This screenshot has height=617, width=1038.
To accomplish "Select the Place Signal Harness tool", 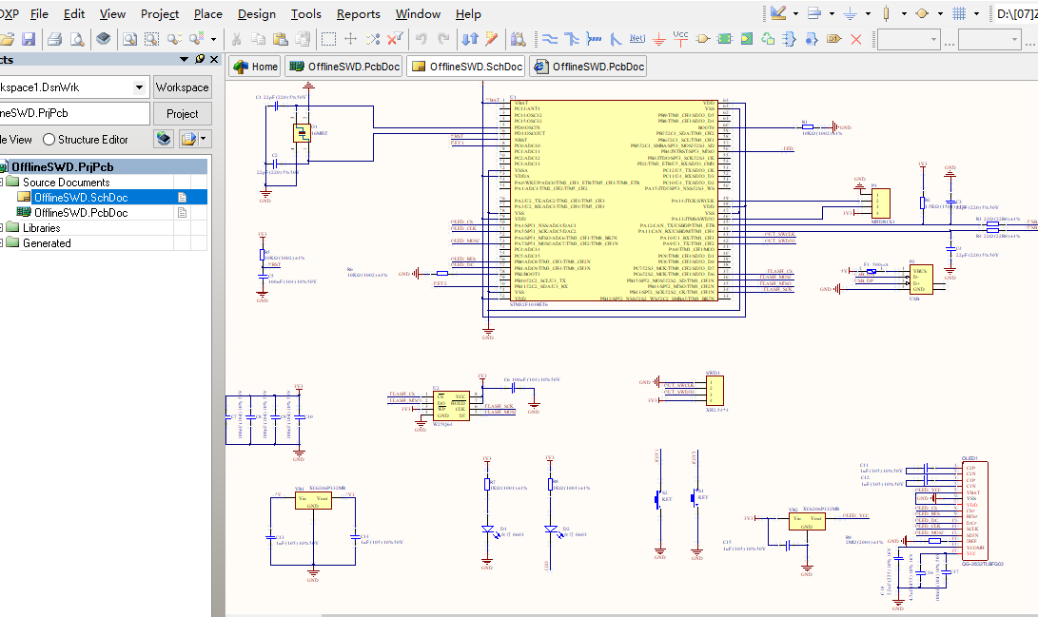I will click(594, 39).
